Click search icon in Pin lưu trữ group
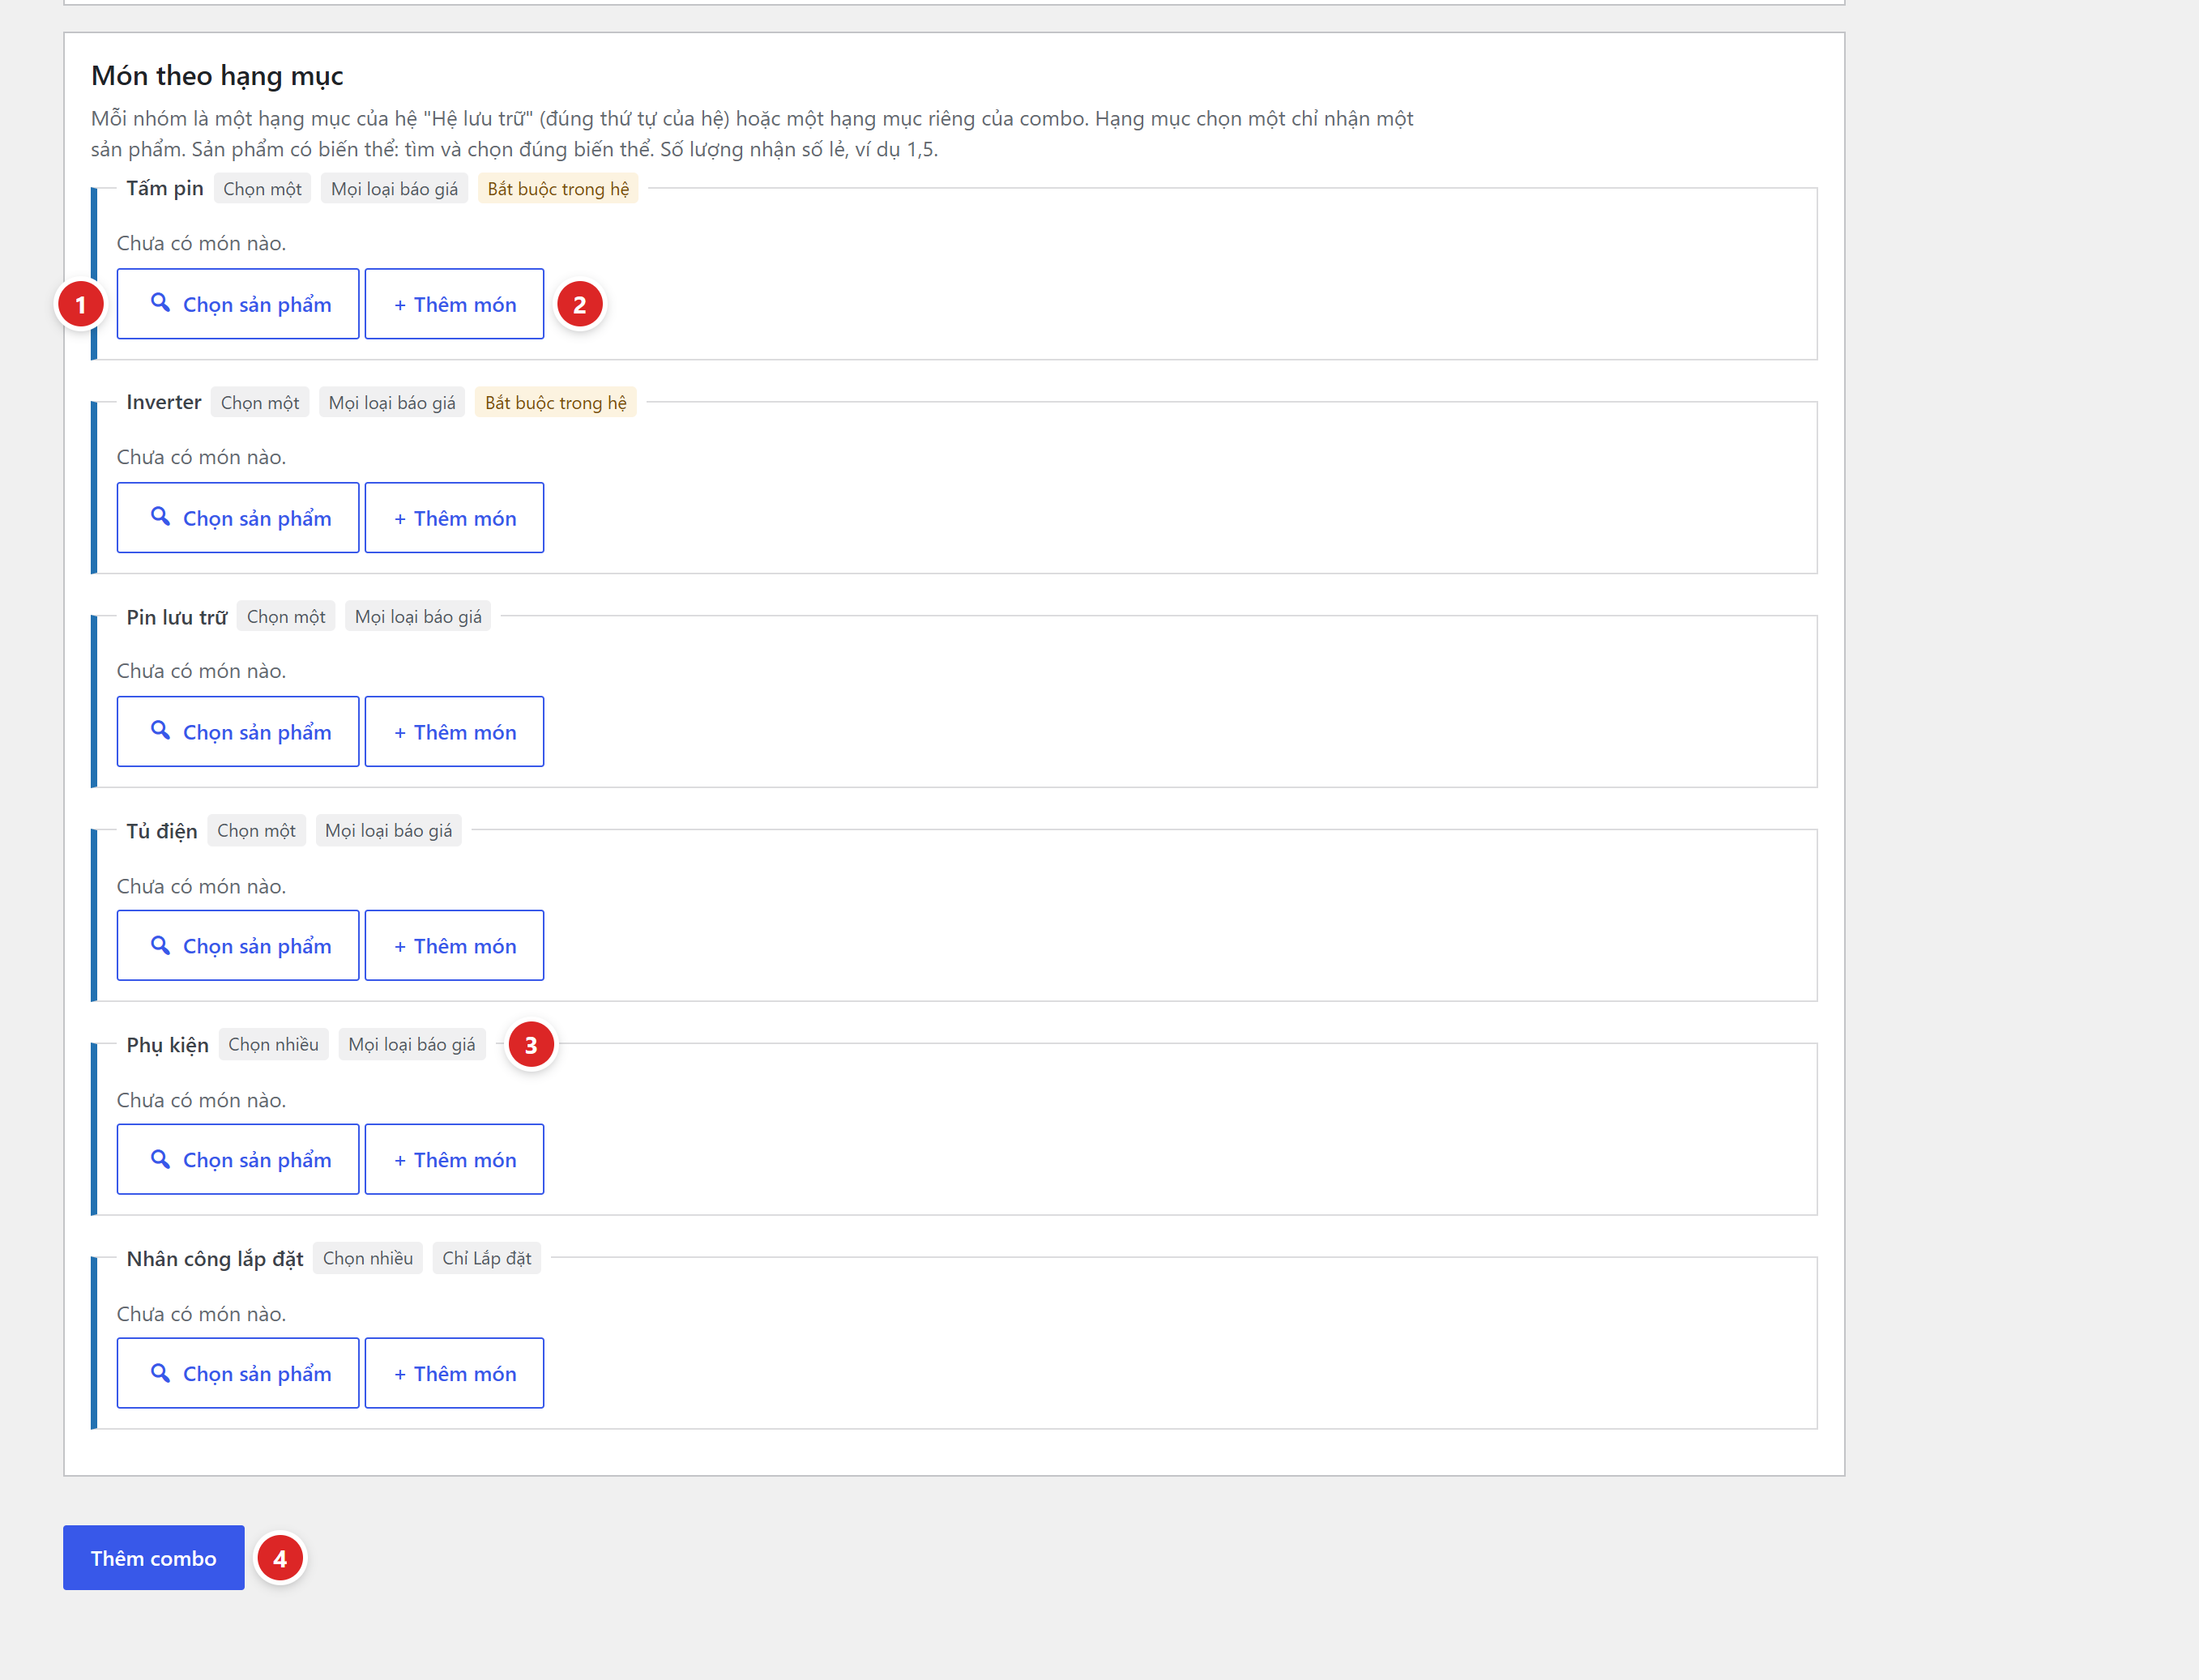Viewport: 2199px width, 1680px height. [160, 730]
